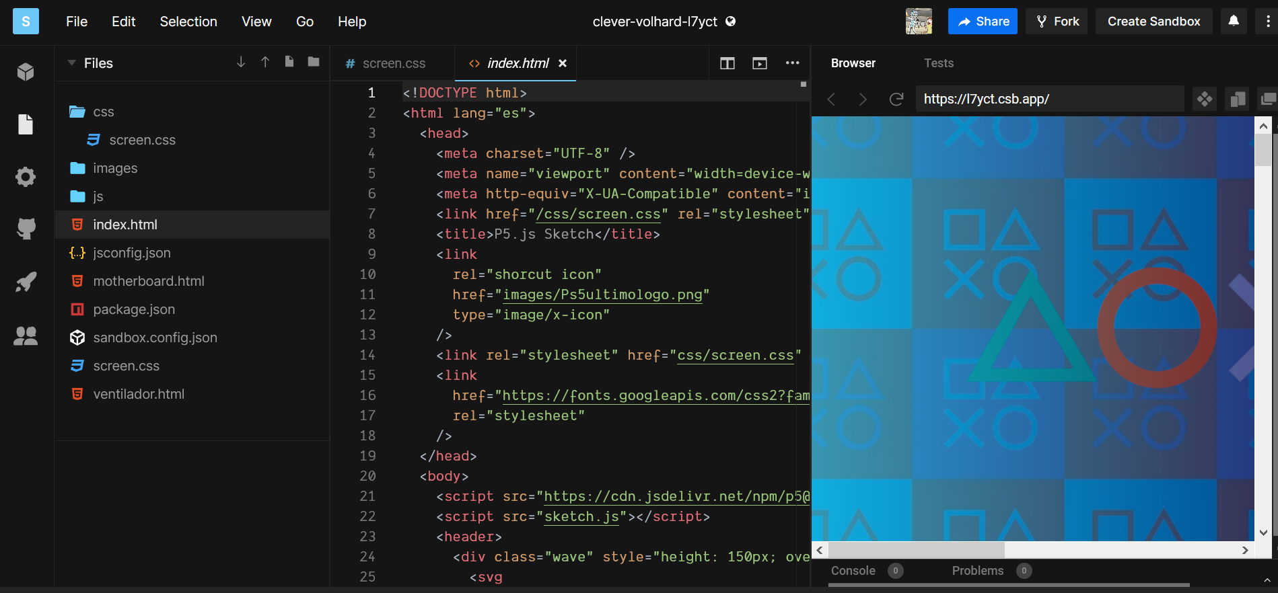Open the Selection menu
Viewport: 1278px width, 593px height.
pyautogui.click(x=188, y=22)
